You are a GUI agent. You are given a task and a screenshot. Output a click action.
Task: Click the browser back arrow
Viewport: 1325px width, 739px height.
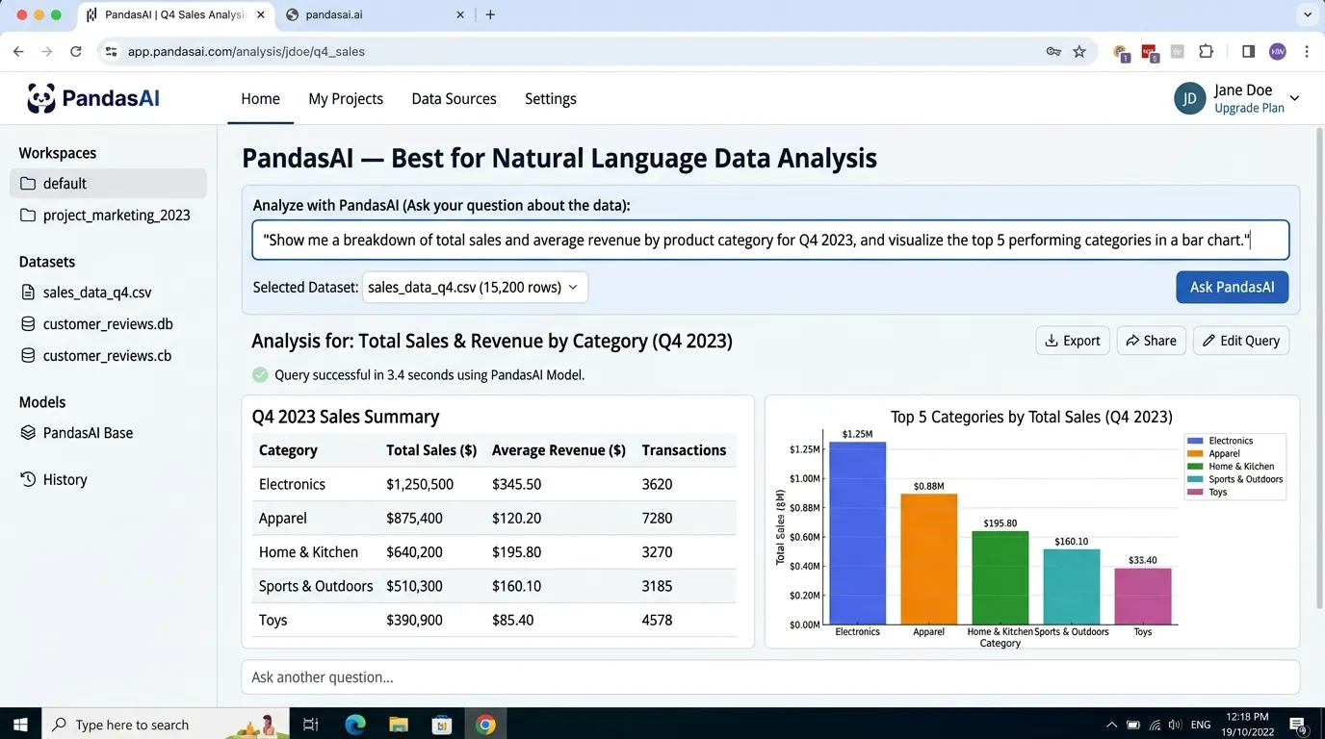[x=18, y=51]
